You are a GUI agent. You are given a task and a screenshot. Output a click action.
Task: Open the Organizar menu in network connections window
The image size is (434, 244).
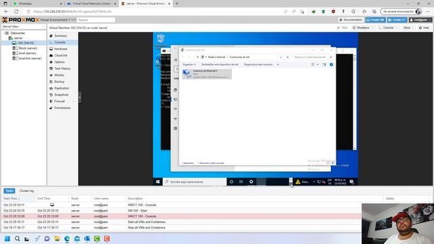tap(189, 64)
